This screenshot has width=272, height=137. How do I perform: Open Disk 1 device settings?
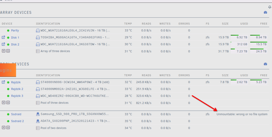(x=15, y=38)
